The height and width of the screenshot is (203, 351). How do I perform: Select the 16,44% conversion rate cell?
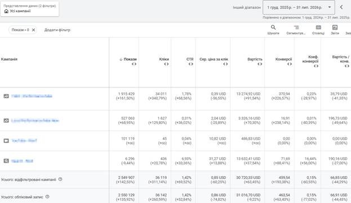[310, 159]
